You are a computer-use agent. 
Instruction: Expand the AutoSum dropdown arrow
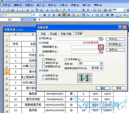91,10
